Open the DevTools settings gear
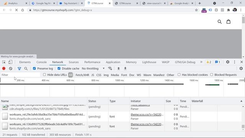 [228, 62]
